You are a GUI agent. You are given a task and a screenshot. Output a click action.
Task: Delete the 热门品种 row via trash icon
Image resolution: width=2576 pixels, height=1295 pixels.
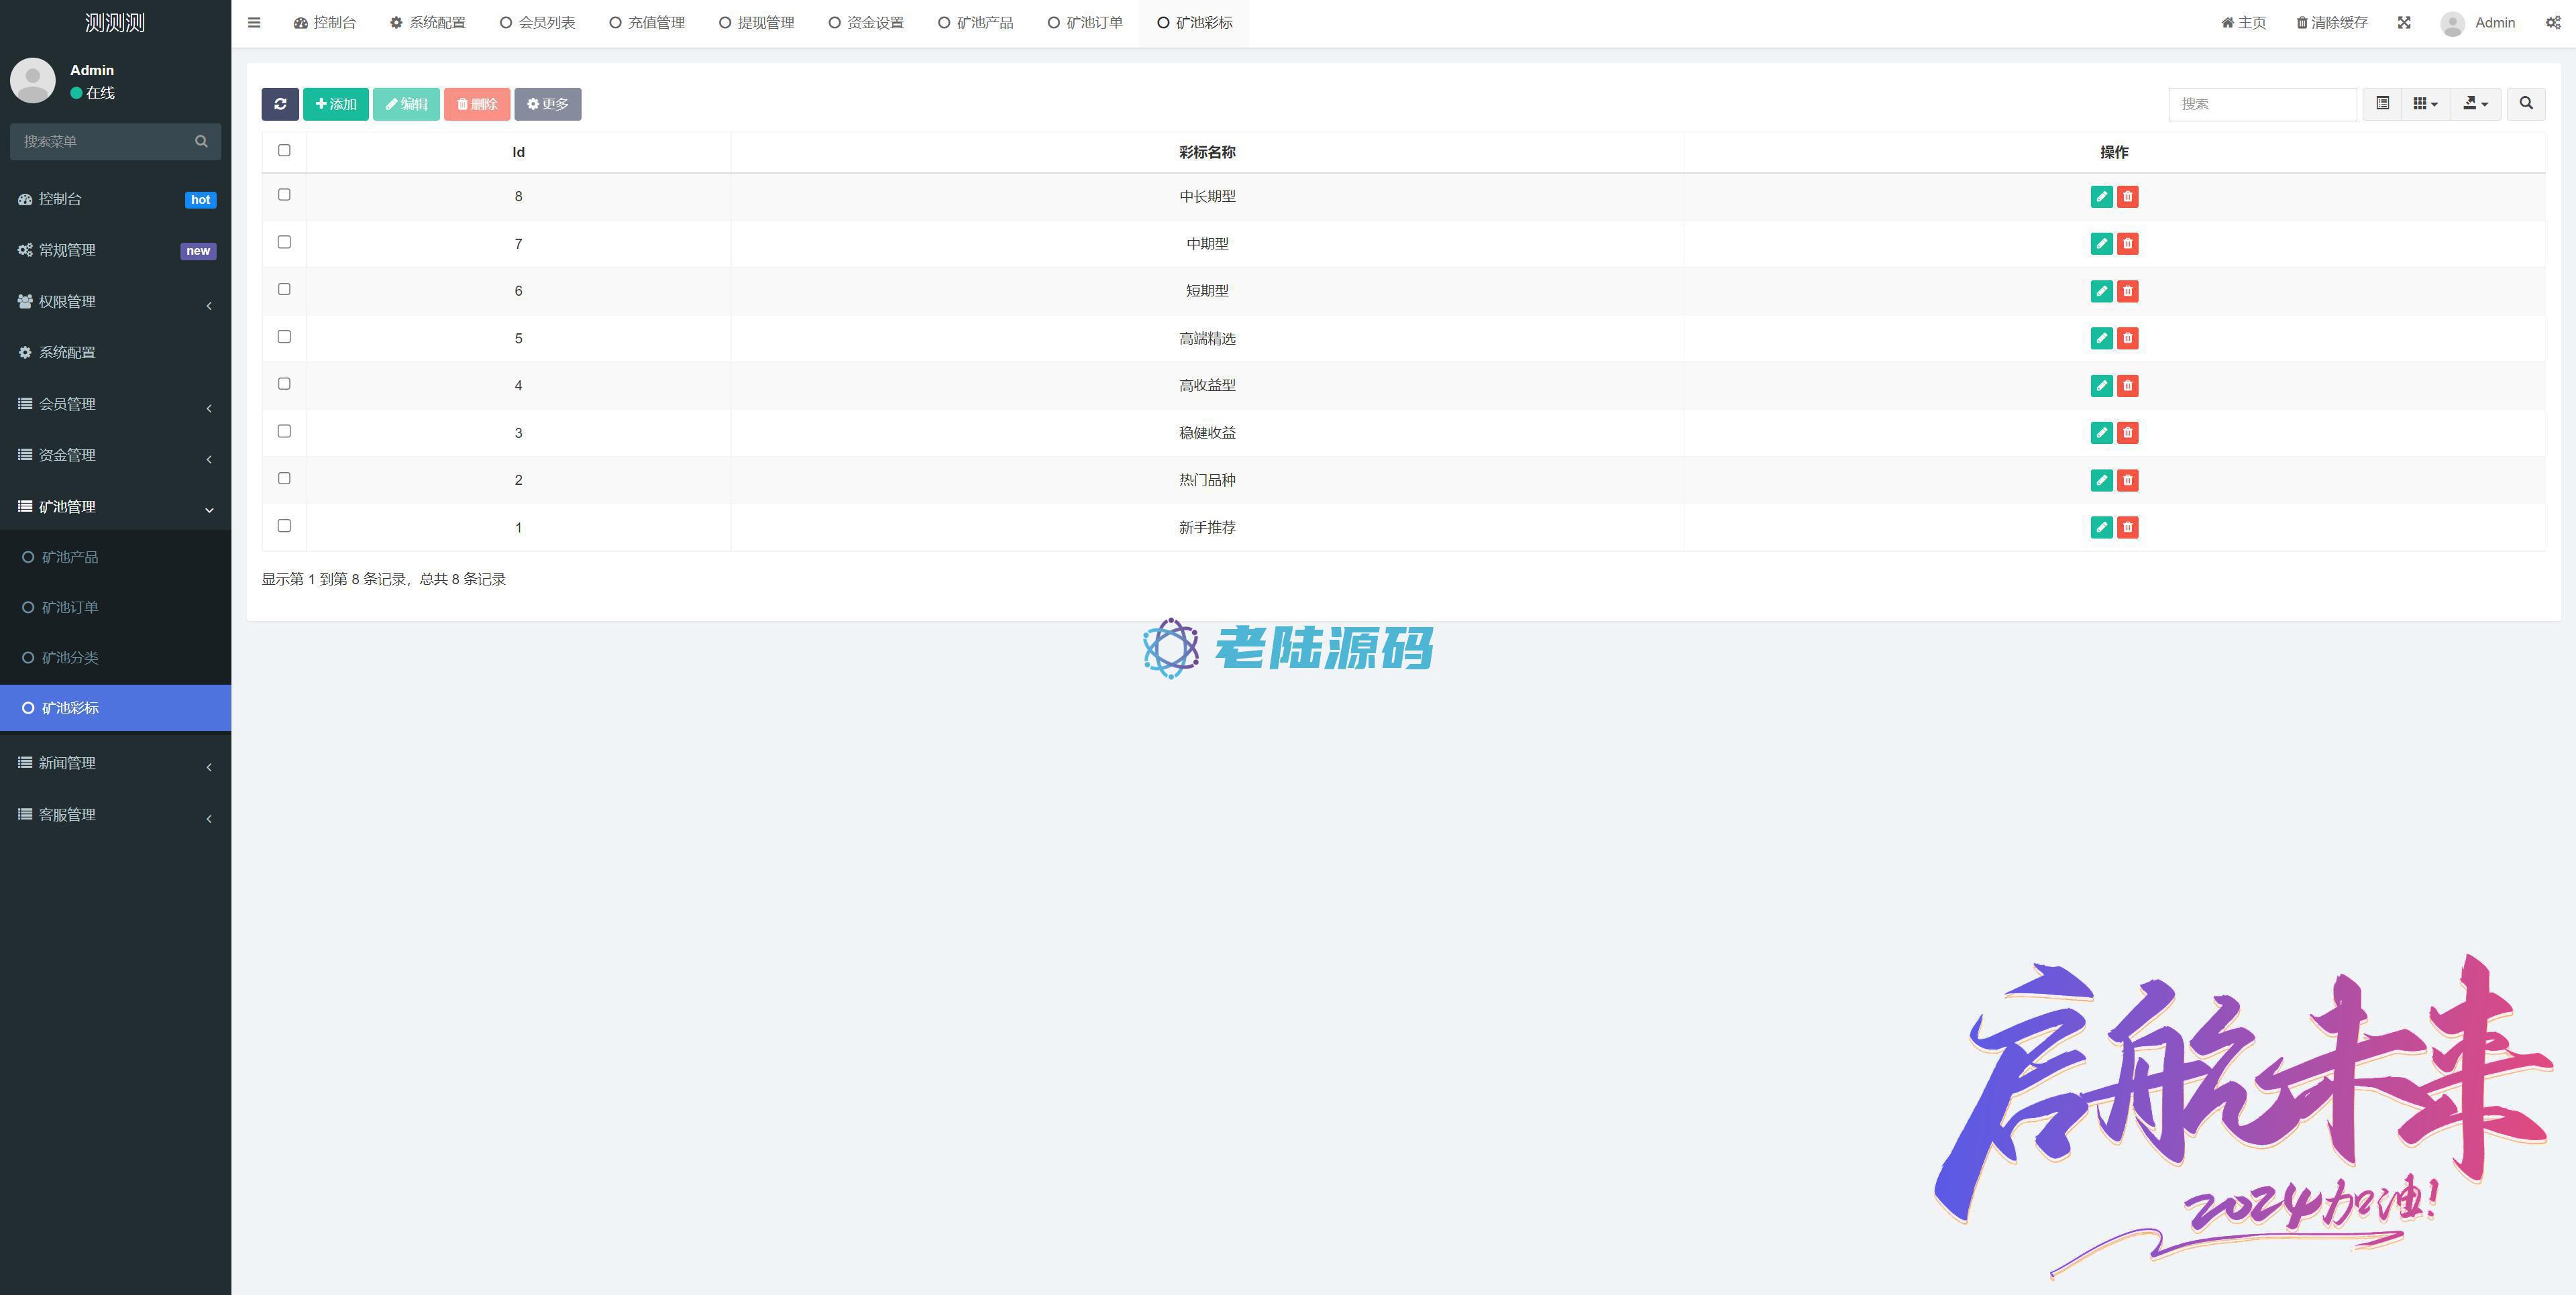click(x=2127, y=480)
